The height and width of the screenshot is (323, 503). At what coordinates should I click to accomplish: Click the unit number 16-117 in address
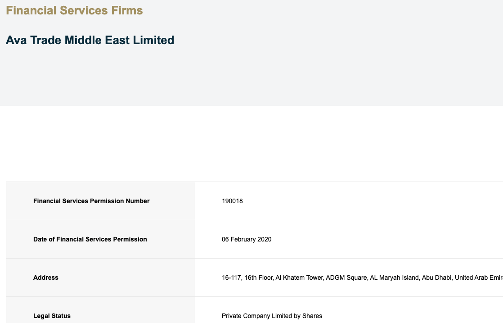tap(231, 278)
